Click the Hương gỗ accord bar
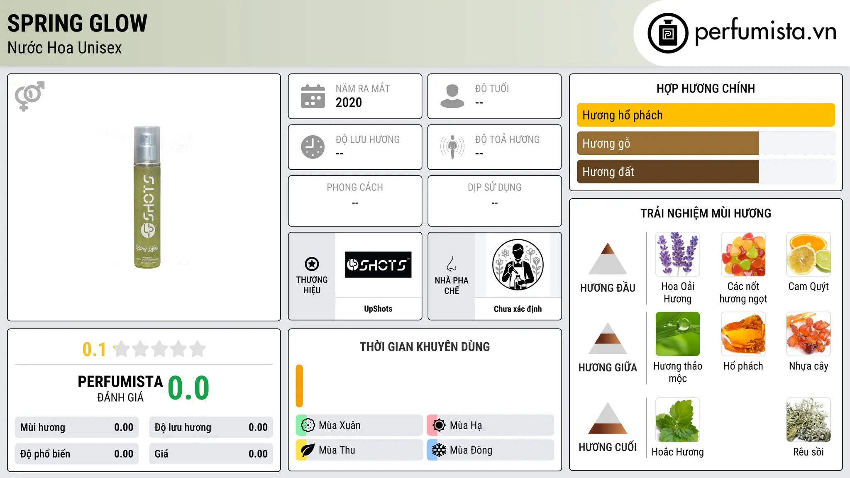This screenshot has width=850, height=478. [x=706, y=143]
